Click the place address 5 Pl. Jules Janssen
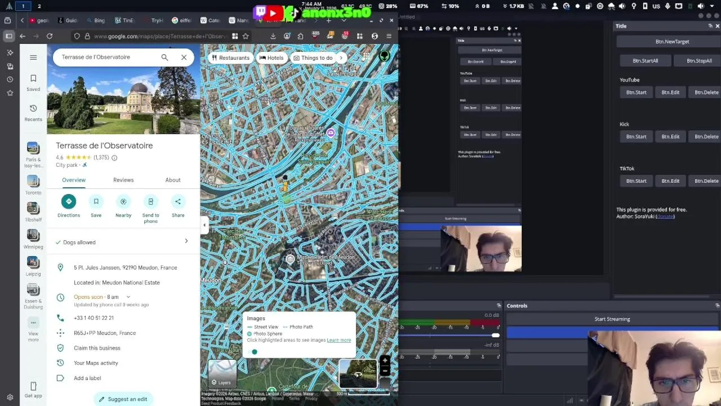The image size is (721, 406). (125, 268)
